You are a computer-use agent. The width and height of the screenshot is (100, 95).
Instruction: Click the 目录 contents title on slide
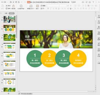pyautogui.click(x=29, y=38)
